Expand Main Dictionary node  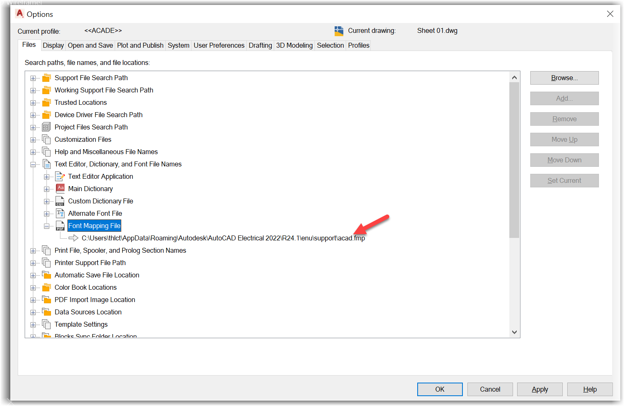click(46, 189)
